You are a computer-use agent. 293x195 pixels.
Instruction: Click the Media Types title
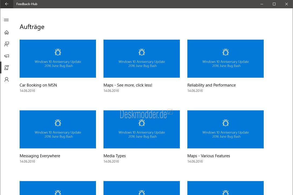pos(115,156)
